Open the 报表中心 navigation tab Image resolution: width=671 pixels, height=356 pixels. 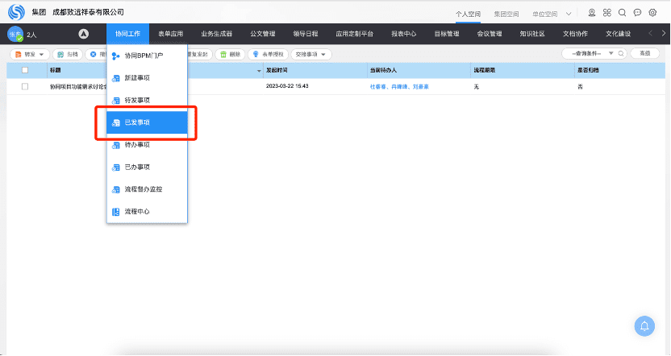pyautogui.click(x=403, y=34)
